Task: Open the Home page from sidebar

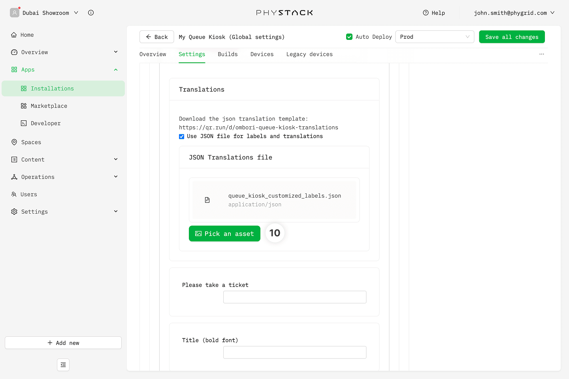Action: pyautogui.click(x=27, y=35)
